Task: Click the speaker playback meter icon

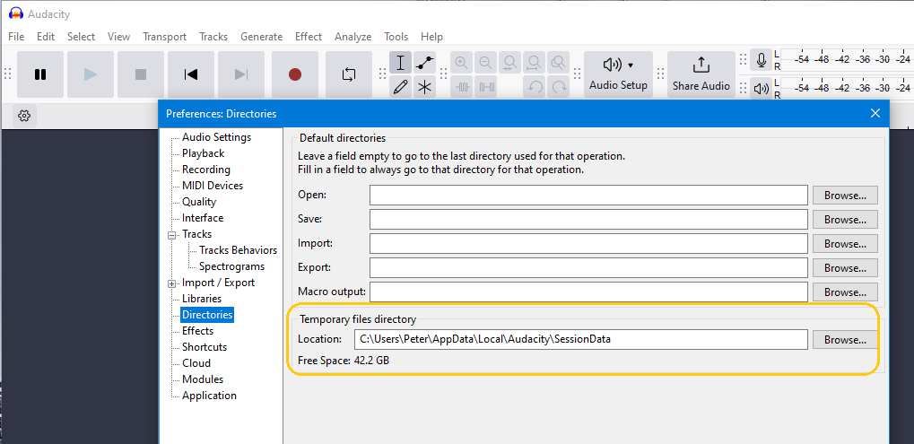Action: [761, 89]
